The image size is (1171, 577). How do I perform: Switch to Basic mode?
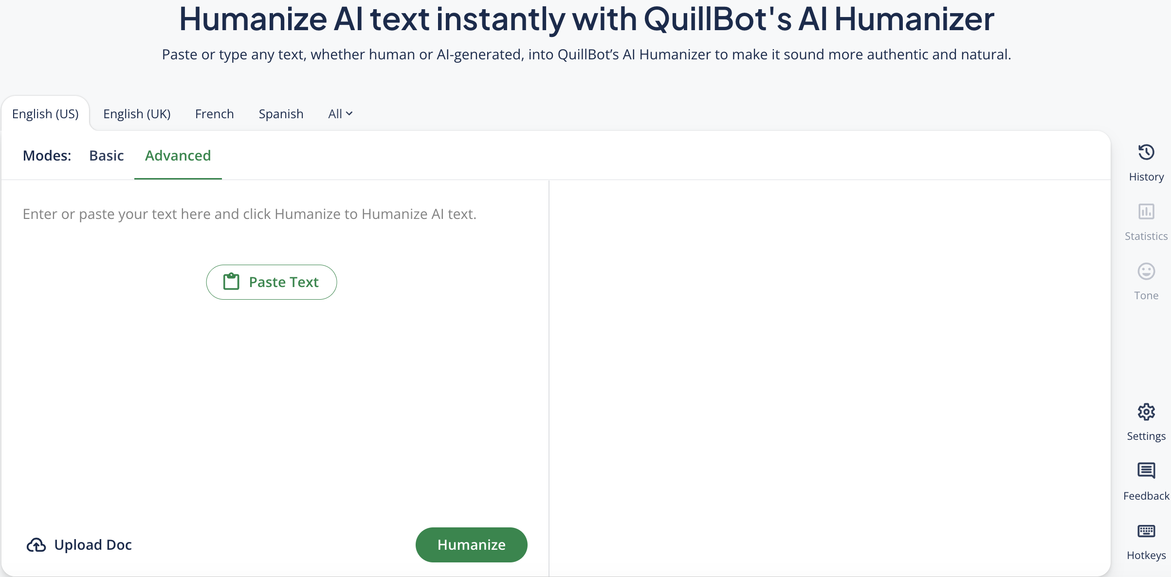click(106, 156)
